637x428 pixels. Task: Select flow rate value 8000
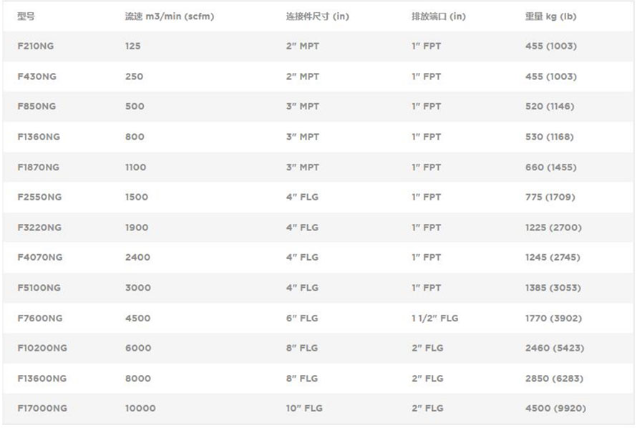[138, 379]
